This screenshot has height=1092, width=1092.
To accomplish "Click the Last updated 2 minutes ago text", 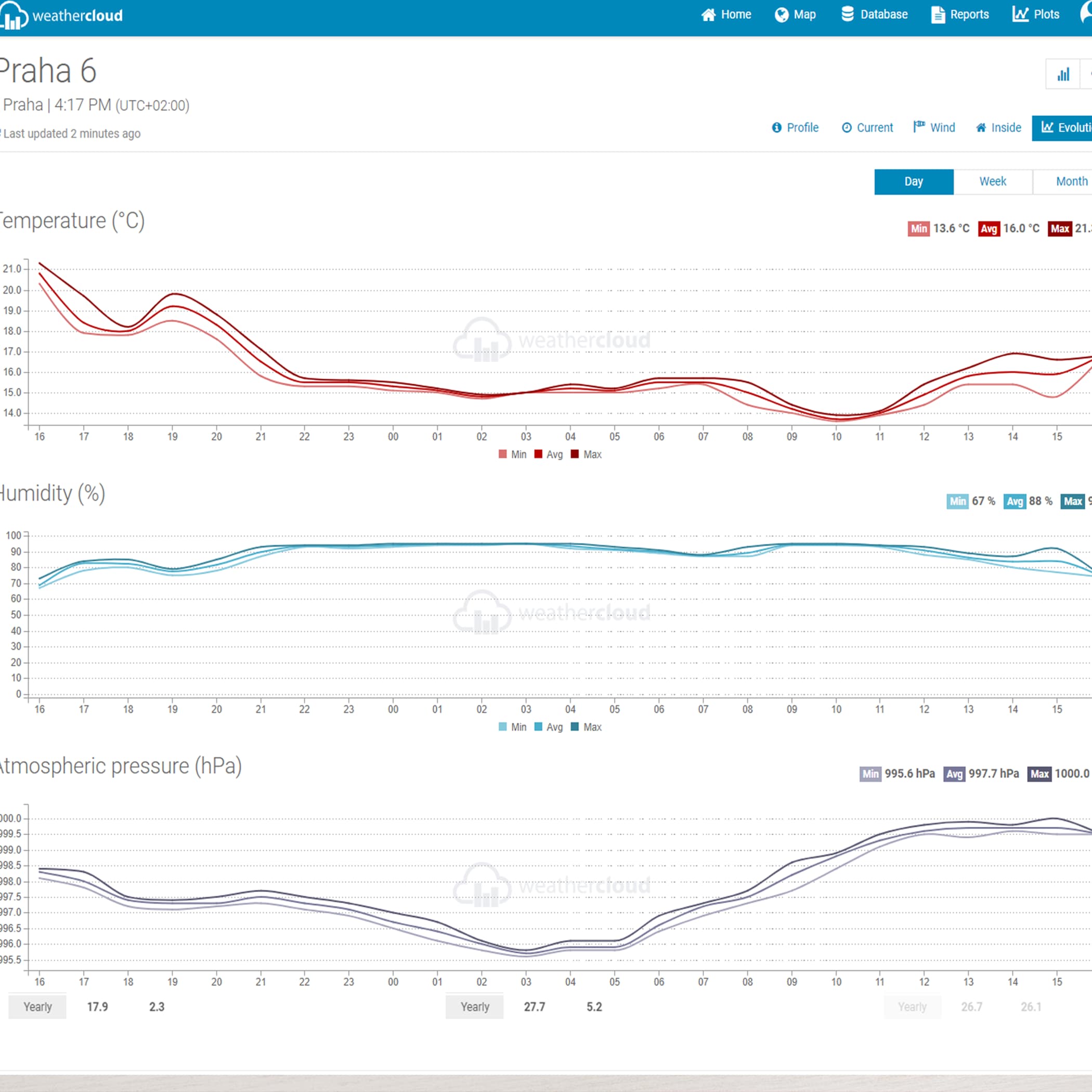I will pos(72,134).
